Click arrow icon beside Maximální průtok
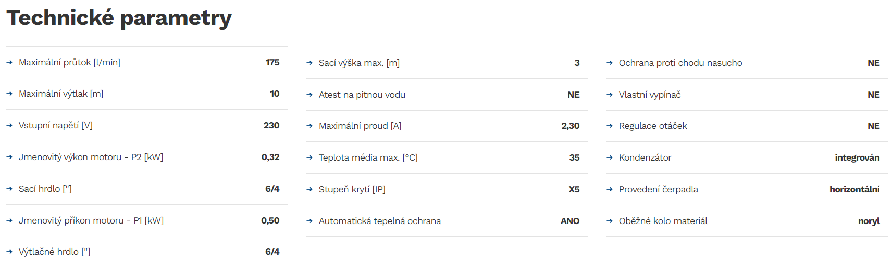 9,62
